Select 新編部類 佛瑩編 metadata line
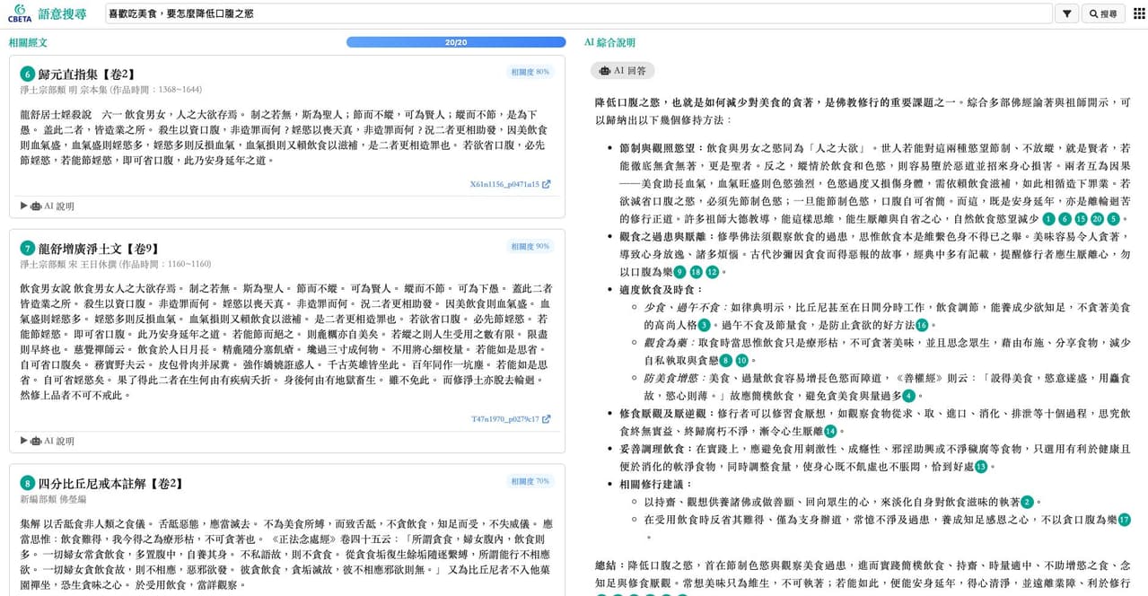This screenshot has width=1148, height=596. [53, 499]
